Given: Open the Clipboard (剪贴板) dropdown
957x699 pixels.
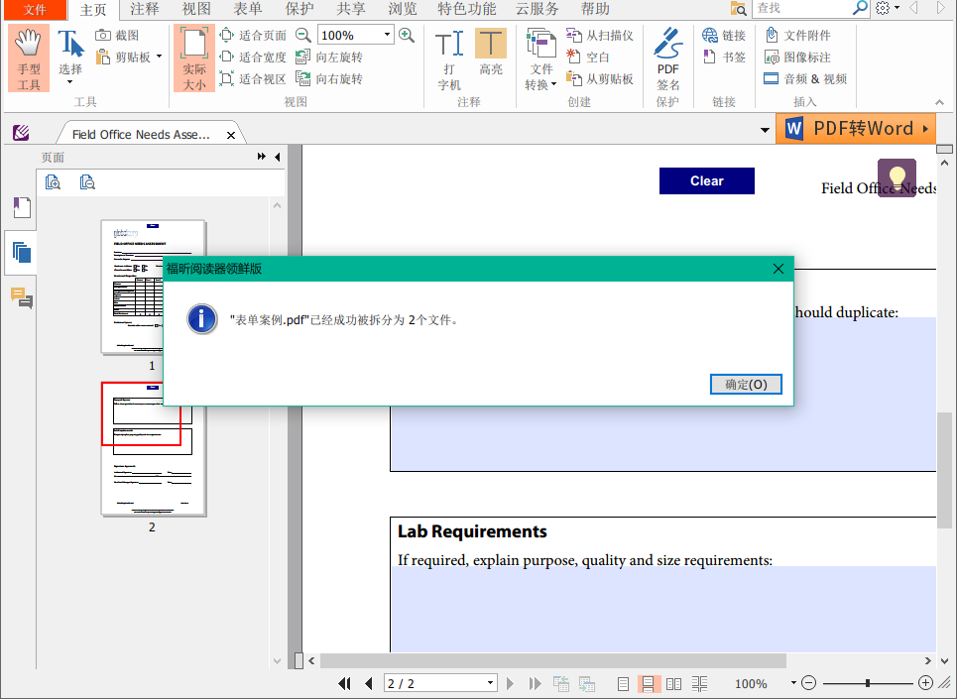Looking at the screenshot, I should [159, 58].
